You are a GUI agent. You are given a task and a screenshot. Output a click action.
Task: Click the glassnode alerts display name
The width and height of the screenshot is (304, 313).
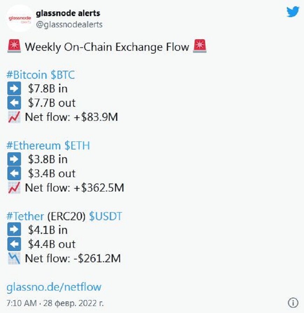(x=68, y=13)
